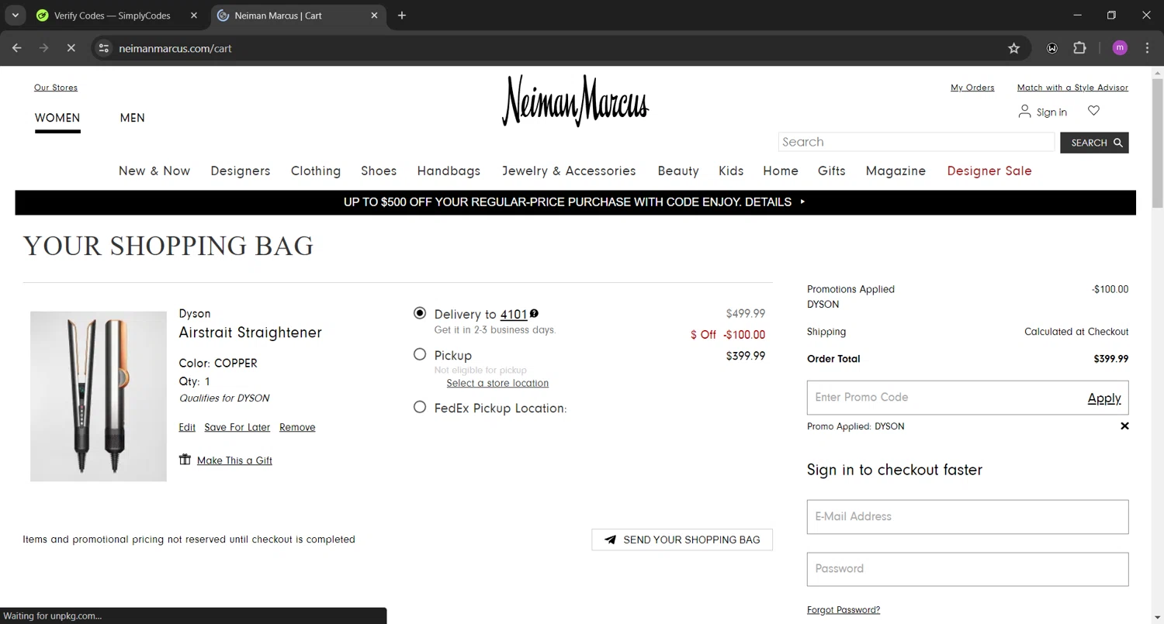Viewport: 1164px width, 624px height.
Task: Open the Designer Sale menu
Action: [989, 171]
